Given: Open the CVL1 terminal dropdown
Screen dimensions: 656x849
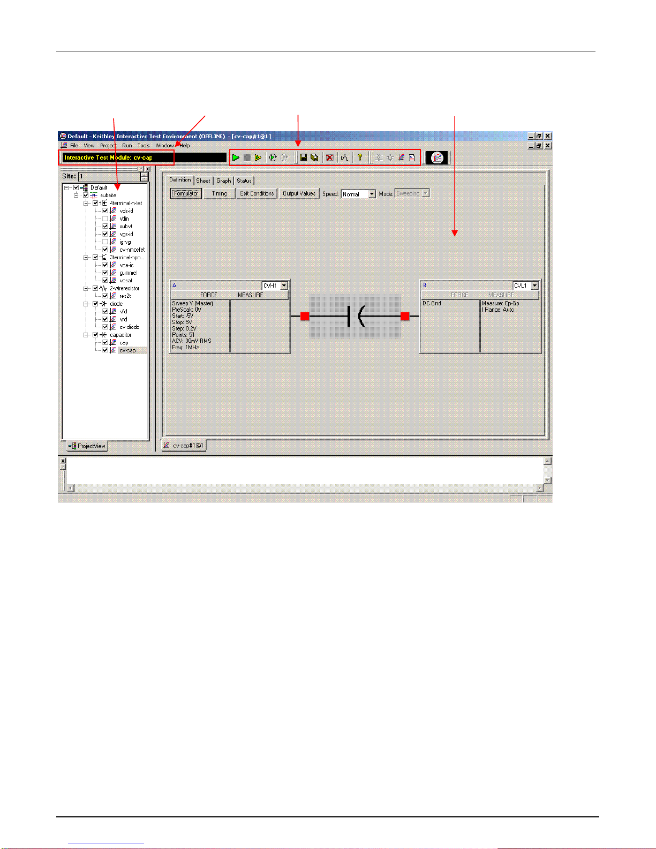Looking at the screenshot, I should 534,286.
